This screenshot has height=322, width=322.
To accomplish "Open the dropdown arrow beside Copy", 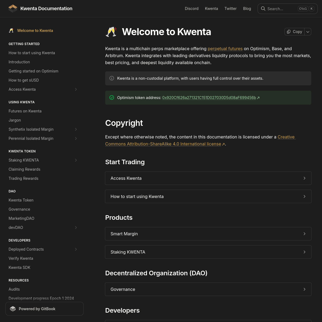I will pos(308,32).
